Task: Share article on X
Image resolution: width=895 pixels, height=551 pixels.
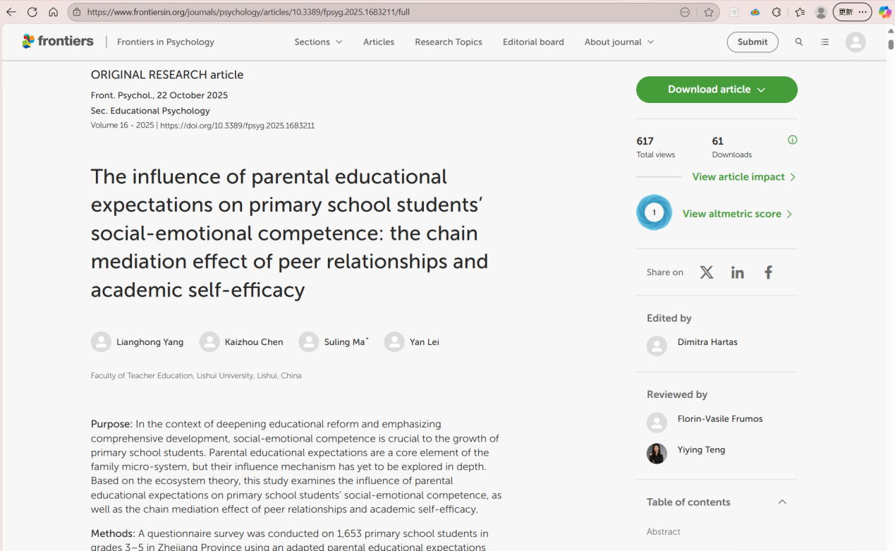Action: tap(706, 272)
